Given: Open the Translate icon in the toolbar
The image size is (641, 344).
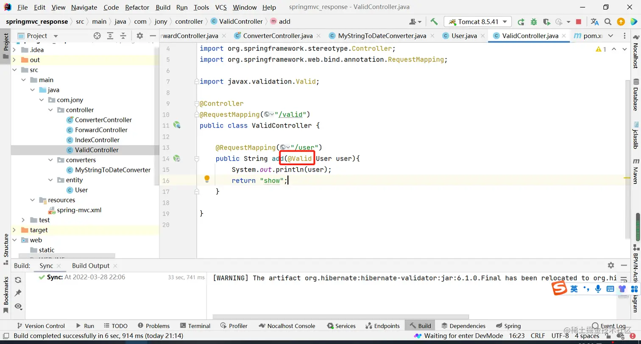Looking at the screenshot, I should 595,22.
